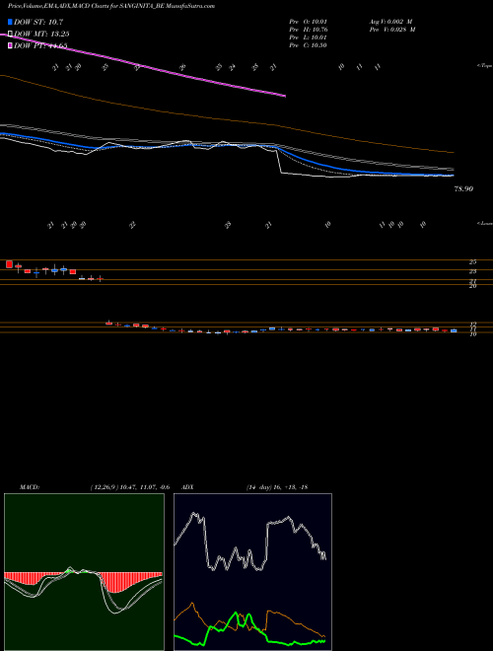
Task: Click the '<-Lows' marker label
Action: pos(484,223)
